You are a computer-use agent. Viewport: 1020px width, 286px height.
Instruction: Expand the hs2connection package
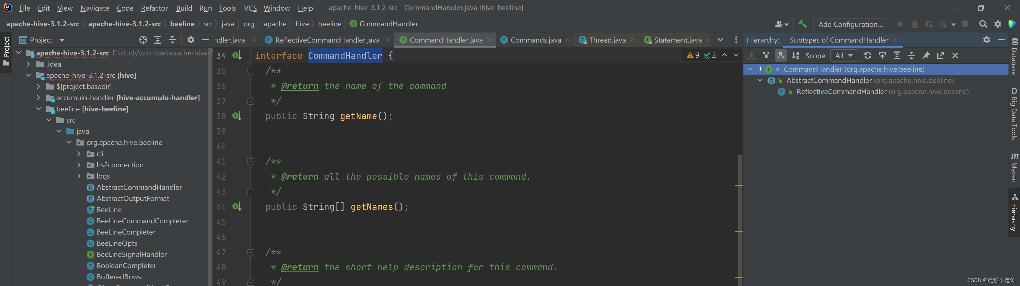[79, 165]
